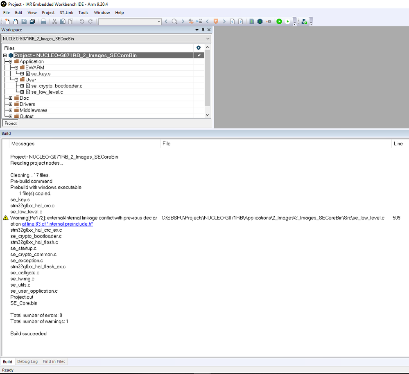Click the Replace swap-arrows icon
The width and height of the screenshot is (409, 374).
click(191, 21)
